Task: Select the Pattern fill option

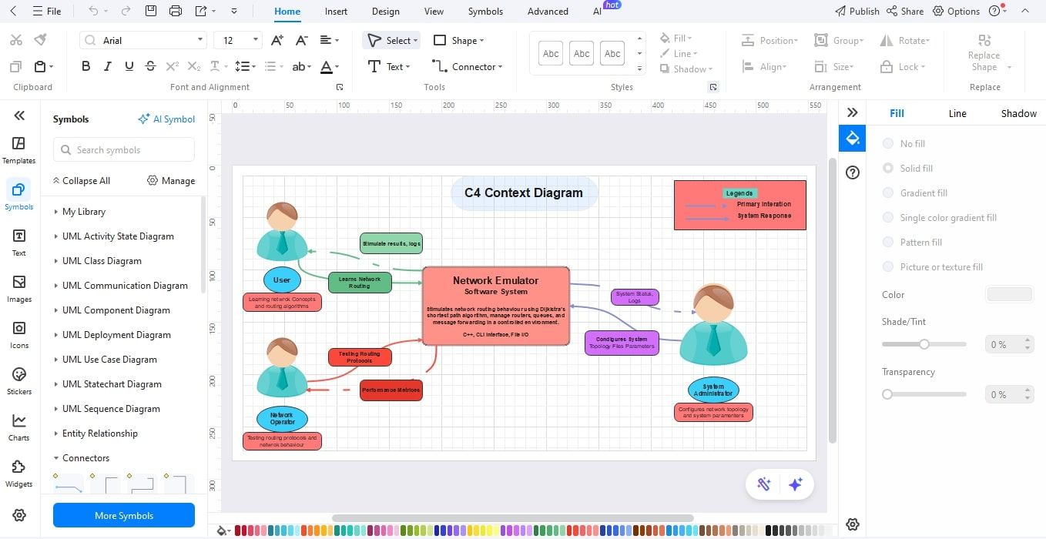Action: (887, 242)
